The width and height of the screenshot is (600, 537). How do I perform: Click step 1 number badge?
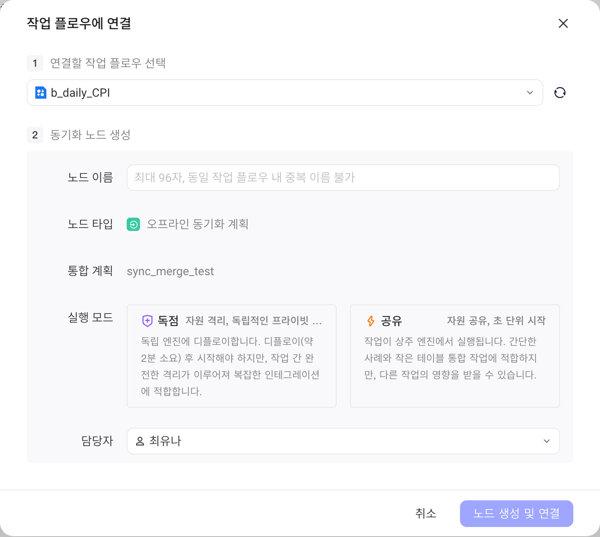click(35, 63)
